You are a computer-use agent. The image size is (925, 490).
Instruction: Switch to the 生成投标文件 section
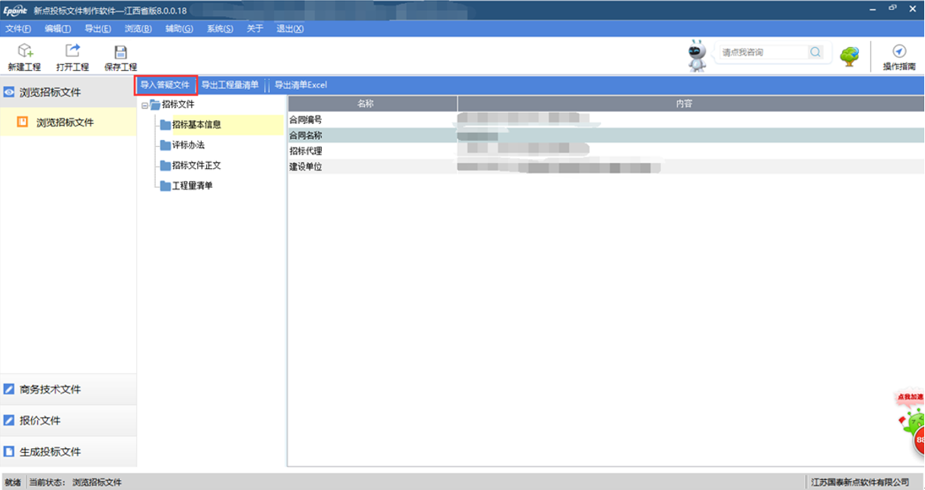click(68, 451)
